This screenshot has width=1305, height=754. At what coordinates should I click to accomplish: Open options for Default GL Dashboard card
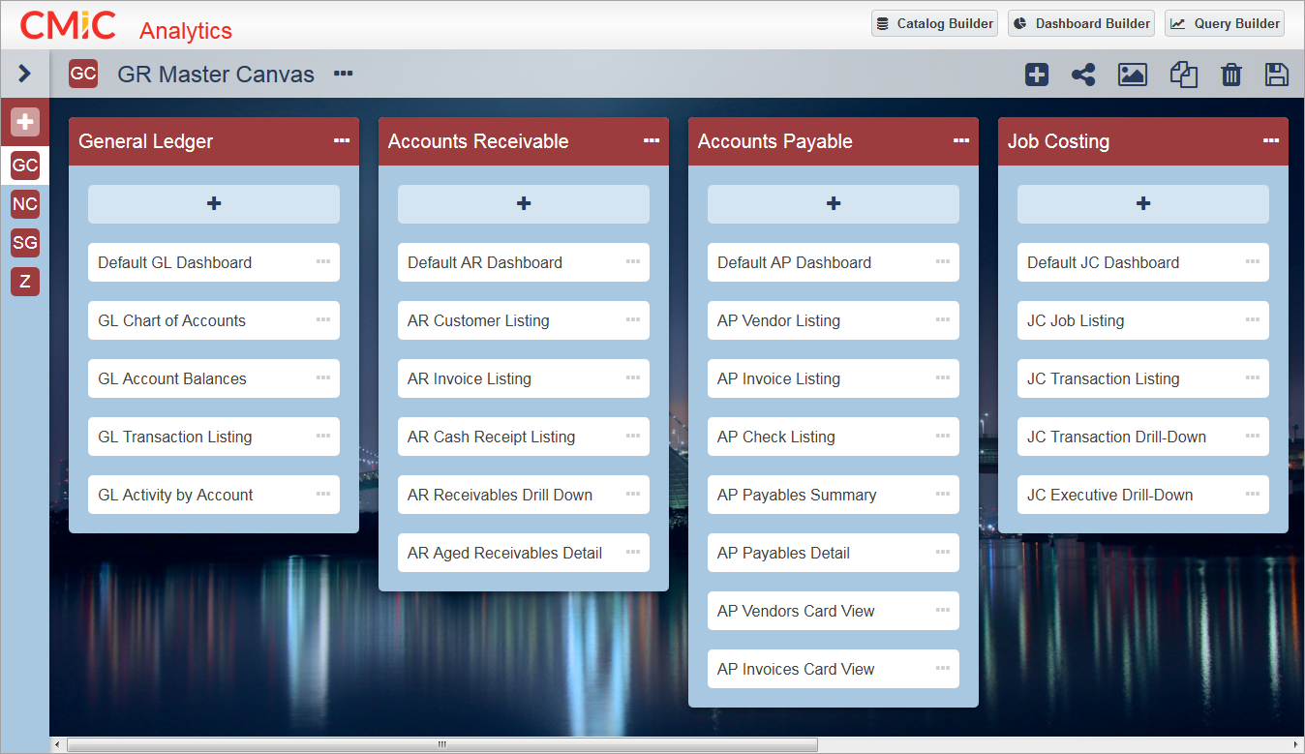tap(323, 262)
